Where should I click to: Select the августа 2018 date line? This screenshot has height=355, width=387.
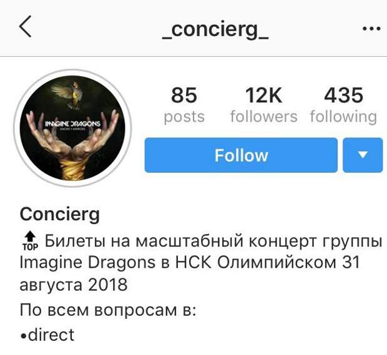(74, 284)
